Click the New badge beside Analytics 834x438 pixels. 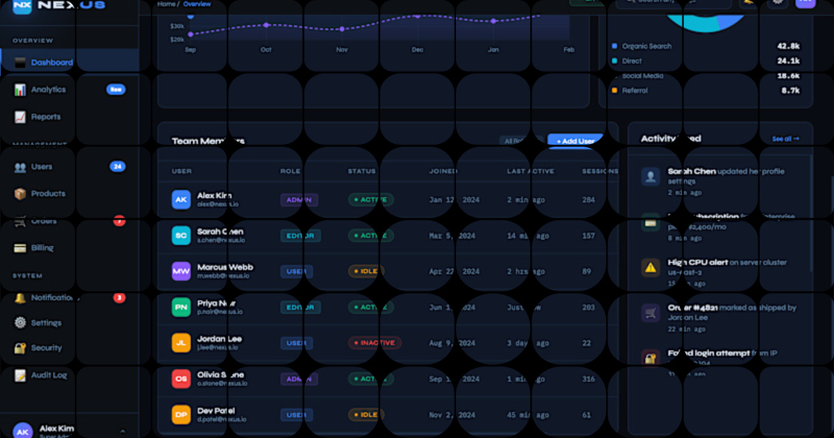115,90
